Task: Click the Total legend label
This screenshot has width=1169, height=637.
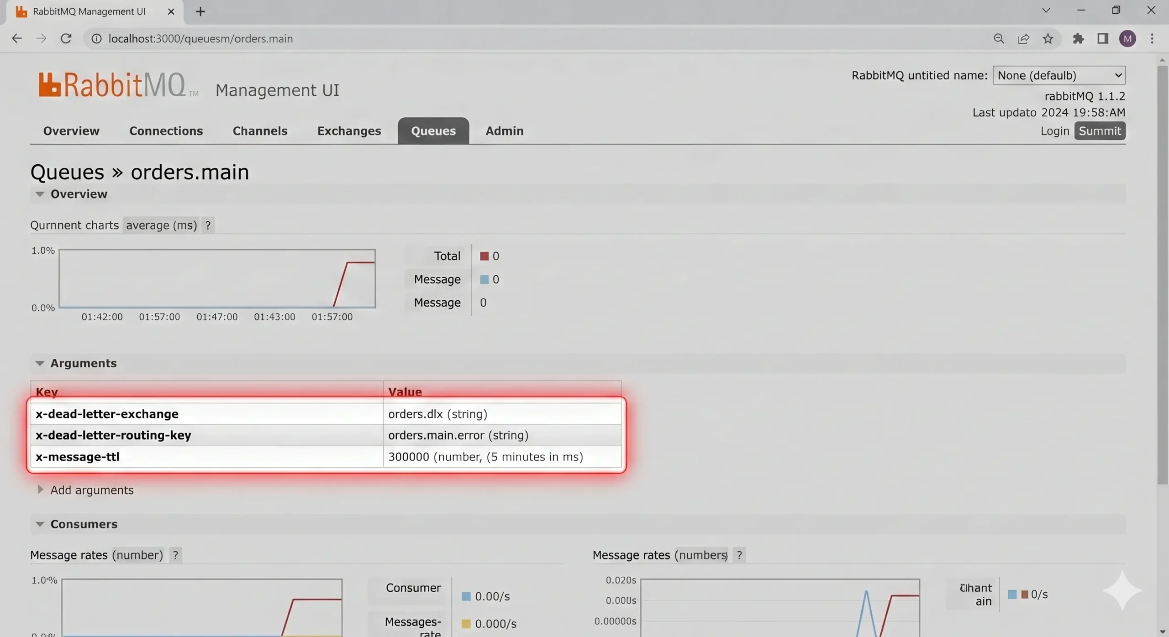Action: 447,256
